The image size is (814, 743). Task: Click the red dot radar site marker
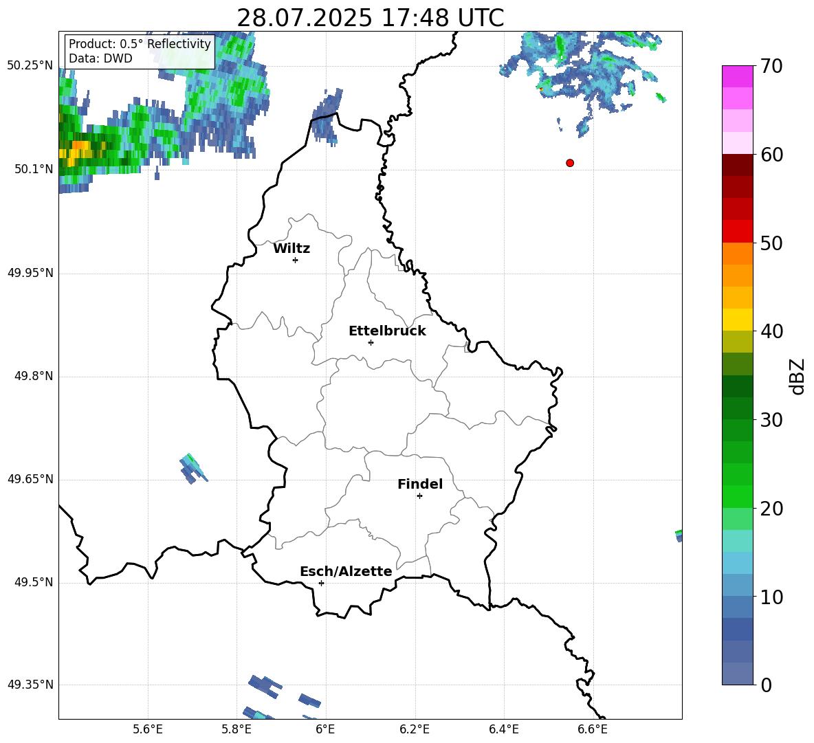pyautogui.click(x=569, y=163)
